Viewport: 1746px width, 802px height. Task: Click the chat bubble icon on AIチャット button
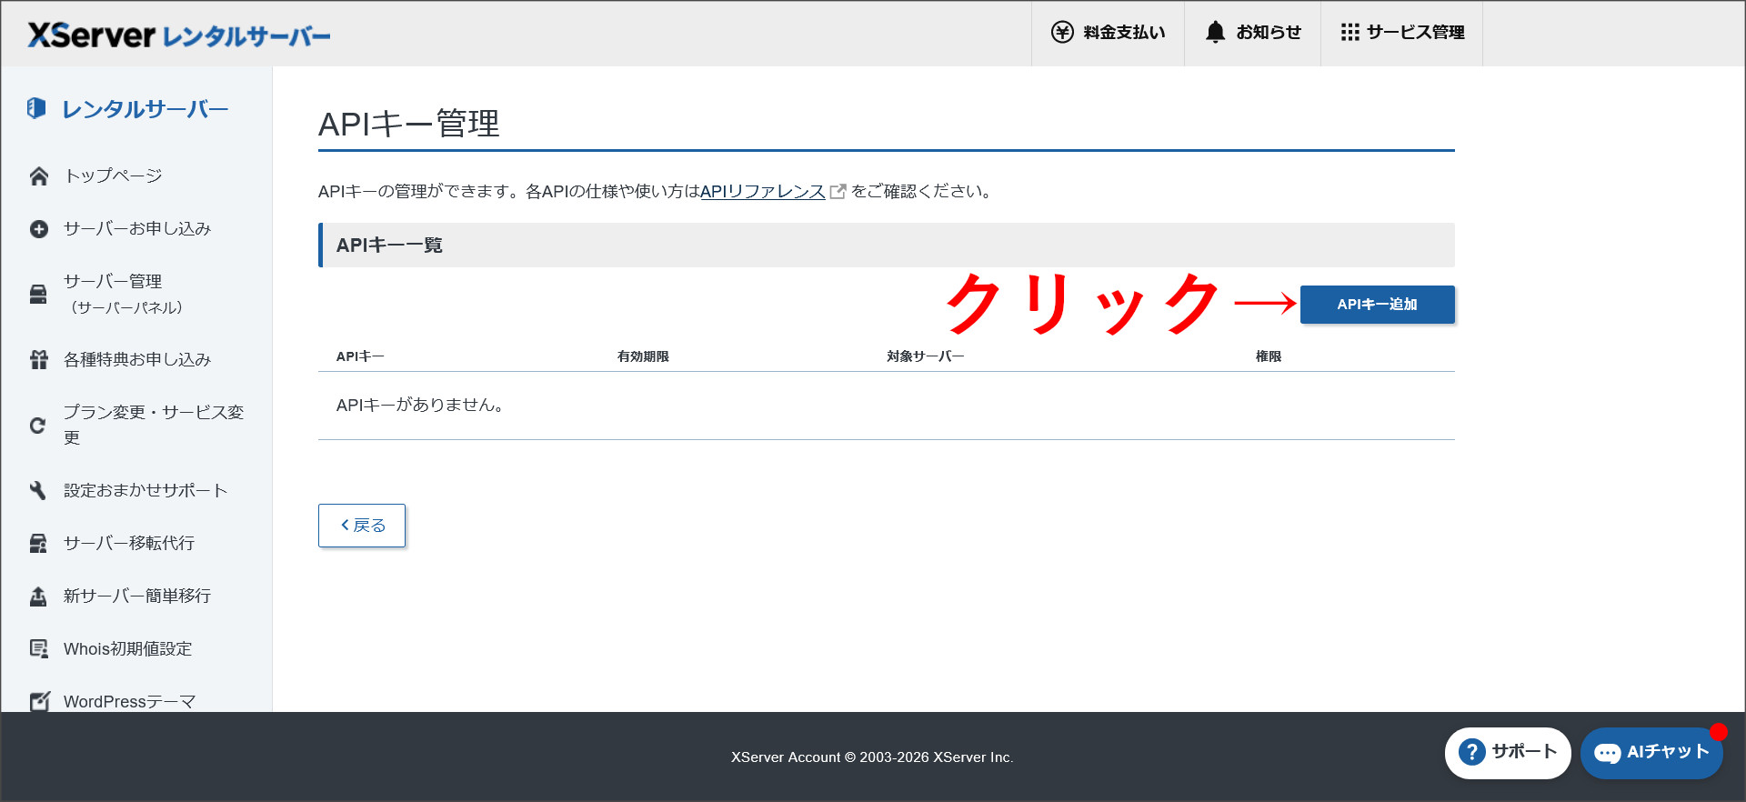coord(1608,753)
